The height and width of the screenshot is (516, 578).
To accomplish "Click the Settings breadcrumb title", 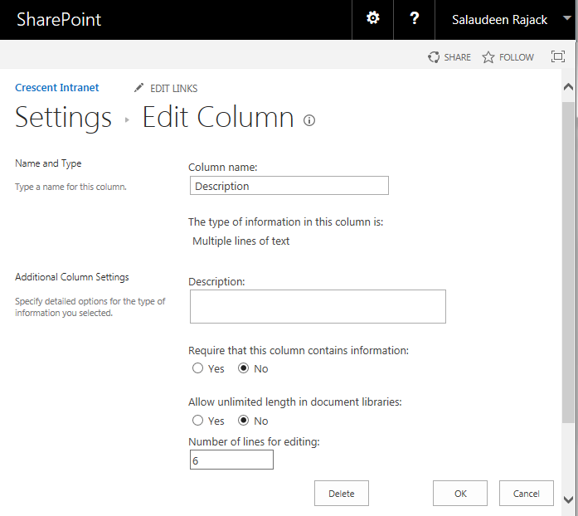I will pos(63,117).
